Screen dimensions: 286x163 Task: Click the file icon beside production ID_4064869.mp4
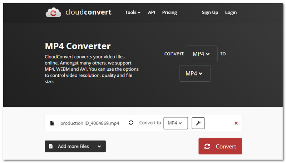(x=52, y=123)
